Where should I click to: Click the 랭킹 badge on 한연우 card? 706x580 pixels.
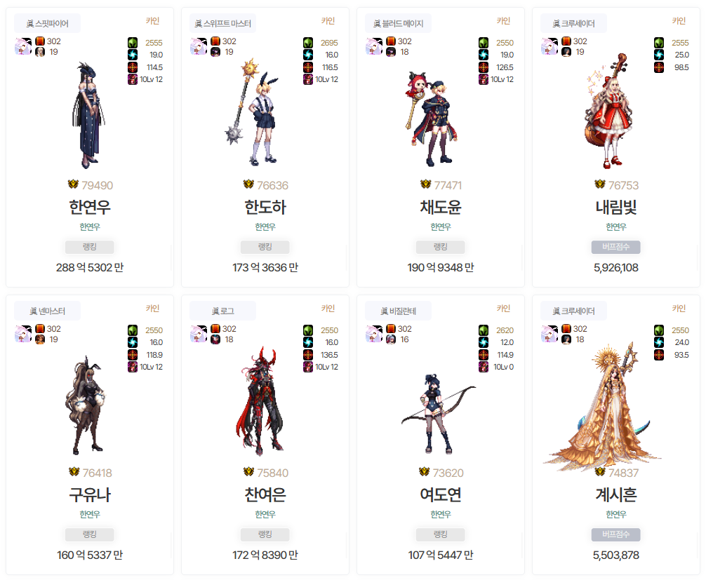(x=90, y=247)
